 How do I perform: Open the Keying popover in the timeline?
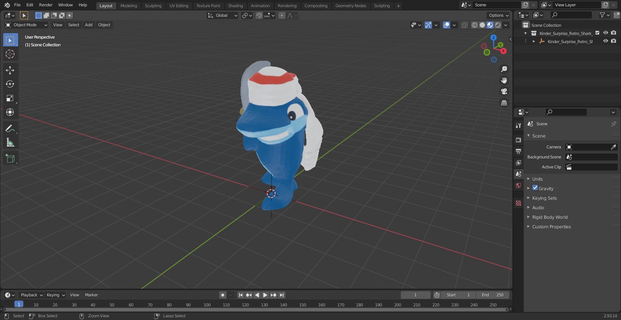tap(55, 295)
